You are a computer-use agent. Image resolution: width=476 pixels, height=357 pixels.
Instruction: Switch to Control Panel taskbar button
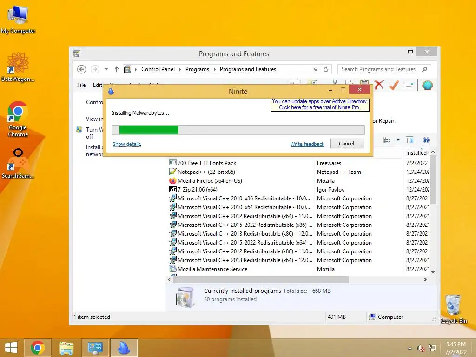[95, 348]
